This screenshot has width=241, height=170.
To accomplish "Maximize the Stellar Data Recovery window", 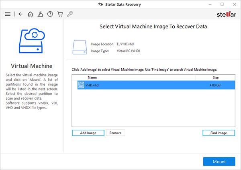I will click(x=222, y=4).
